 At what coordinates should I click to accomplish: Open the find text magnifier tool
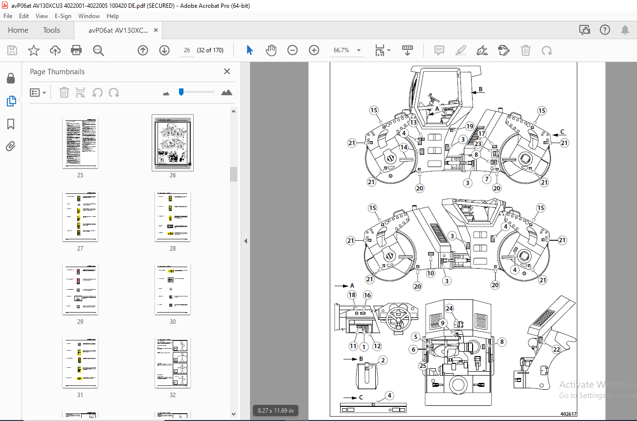pos(98,50)
